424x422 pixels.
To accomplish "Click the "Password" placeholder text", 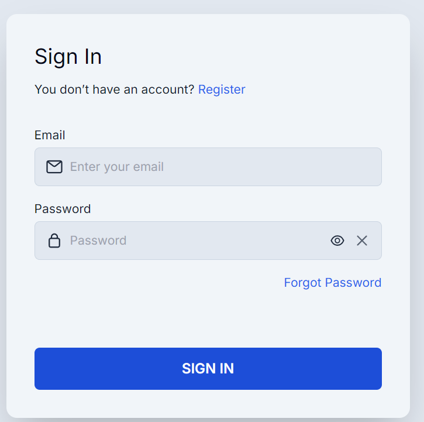I will pos(98,241).
